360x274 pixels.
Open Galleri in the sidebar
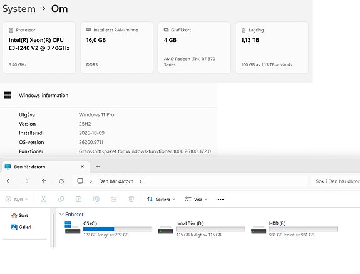[21, 227]
